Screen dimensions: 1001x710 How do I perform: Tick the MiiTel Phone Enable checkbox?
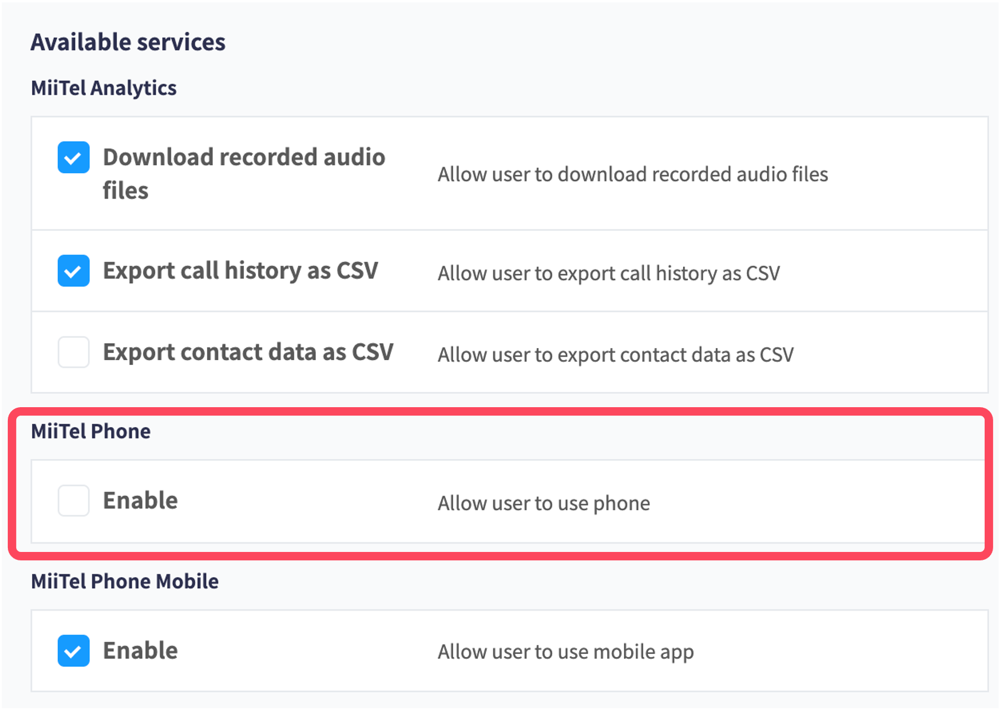coord(74,501)
